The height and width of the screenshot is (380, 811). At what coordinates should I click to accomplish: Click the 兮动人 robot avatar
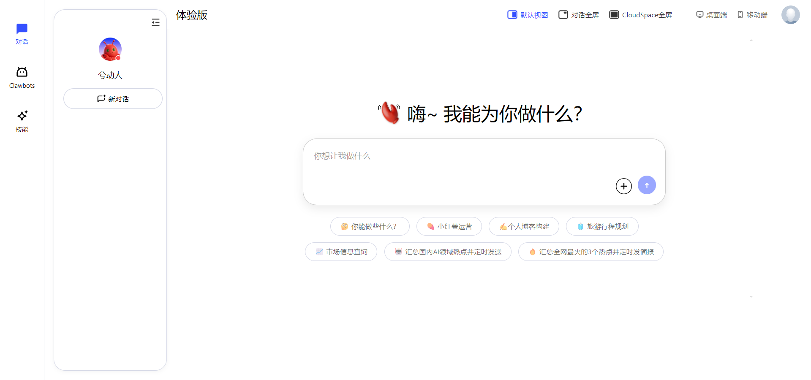pyautogui.click(x=109, y=49)
